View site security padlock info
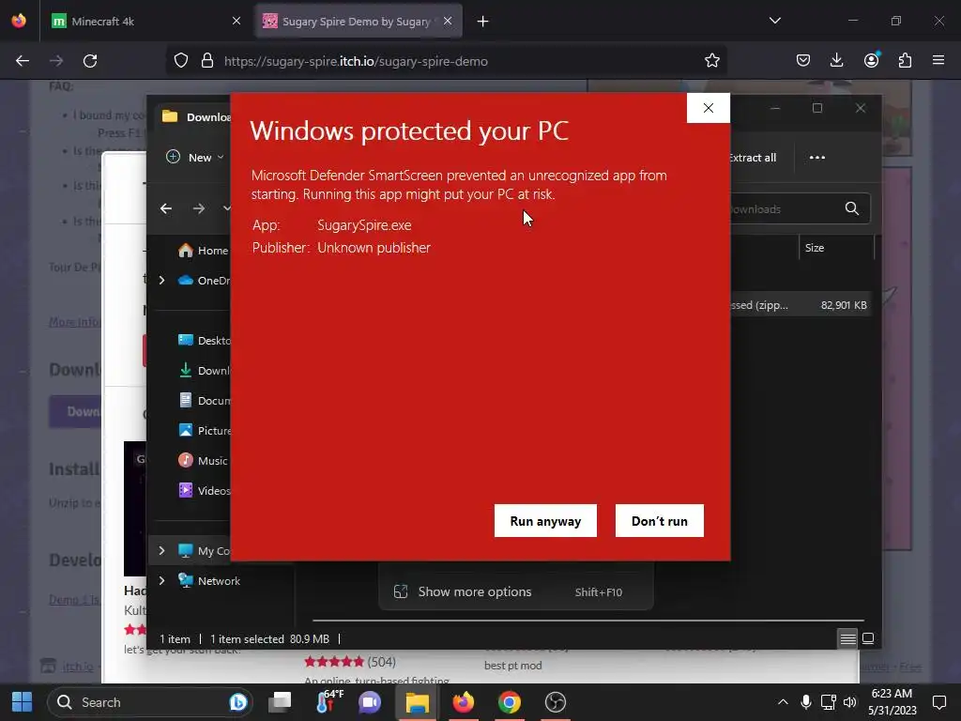 coord(207,61)
